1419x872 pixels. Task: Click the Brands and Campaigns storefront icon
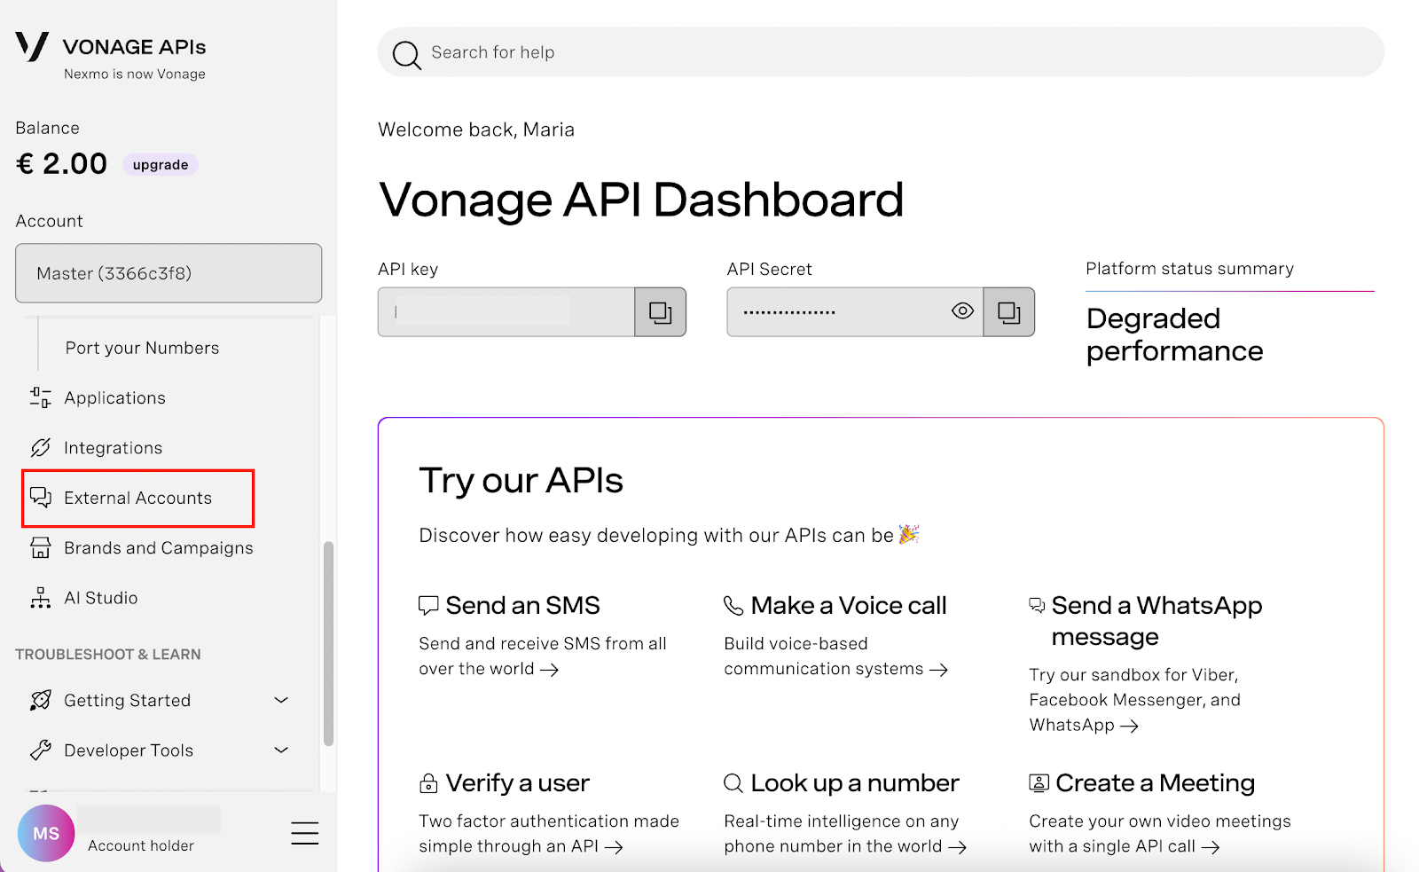[41, 548]
